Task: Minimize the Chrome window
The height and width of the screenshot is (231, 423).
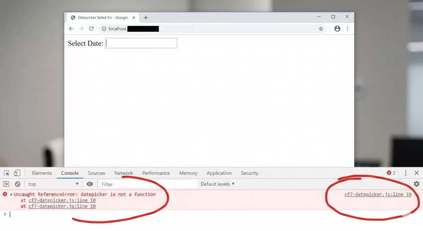Action: click(x=319, y=17)
